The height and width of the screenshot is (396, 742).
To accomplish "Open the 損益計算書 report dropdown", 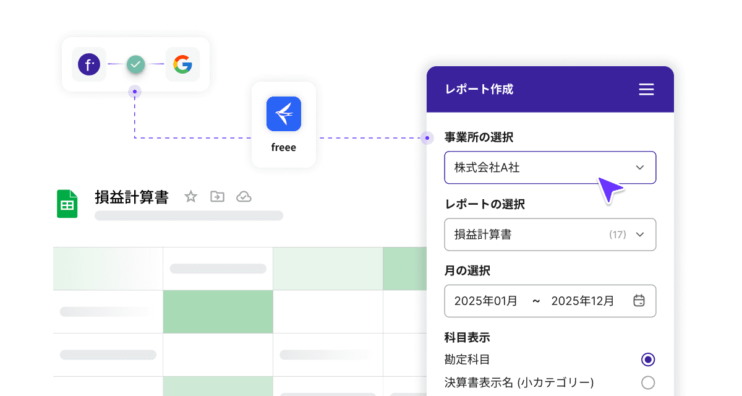I will [x=550, y=235].
